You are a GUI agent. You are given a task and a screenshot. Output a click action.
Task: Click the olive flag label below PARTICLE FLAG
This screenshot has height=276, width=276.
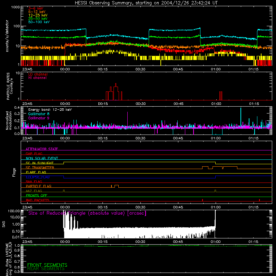34,191
